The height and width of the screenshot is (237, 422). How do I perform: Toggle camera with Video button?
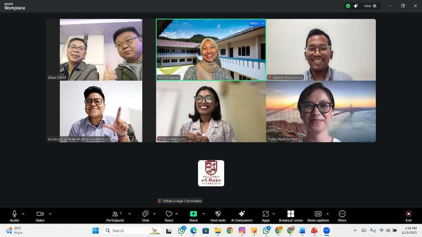[40, 216]
